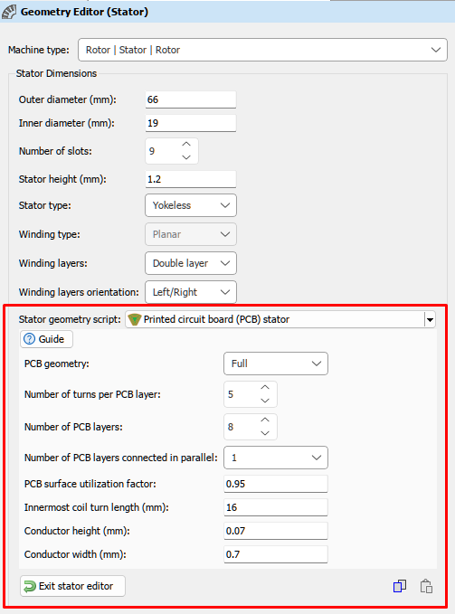Decrease Number of turns per PCB layer
This screenshot has width=455, height=614.
point(265,401)
